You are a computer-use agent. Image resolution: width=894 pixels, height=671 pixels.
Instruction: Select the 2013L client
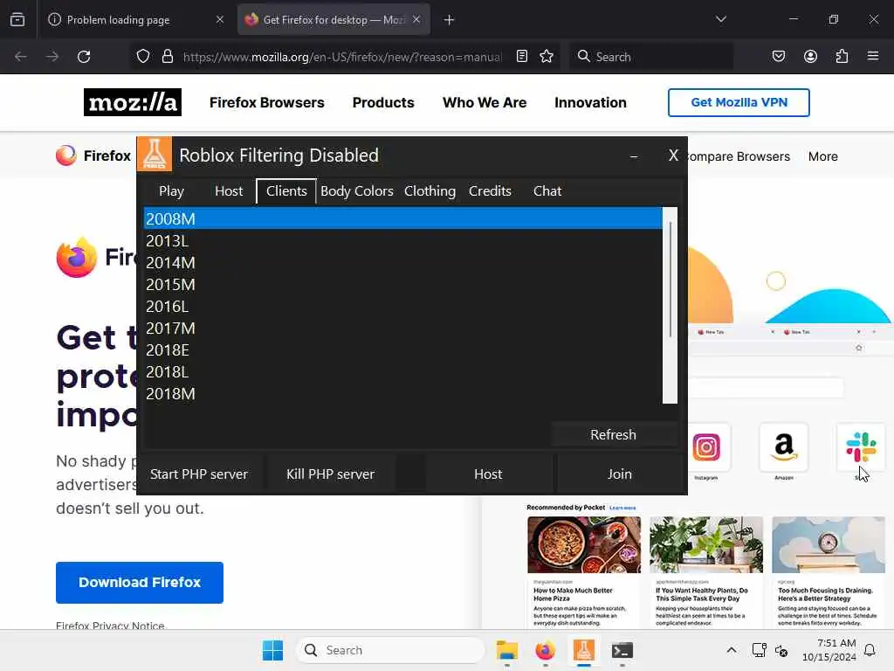click(x=403, y=241)
